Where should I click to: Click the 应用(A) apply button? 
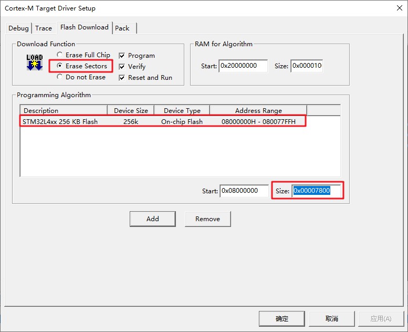click(x=381, y=318)
